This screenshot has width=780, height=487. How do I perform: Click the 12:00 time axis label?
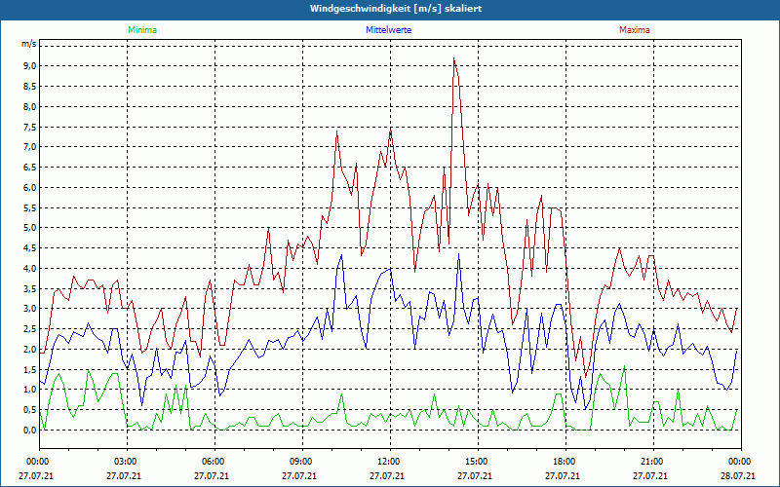(x=389, y=462)
